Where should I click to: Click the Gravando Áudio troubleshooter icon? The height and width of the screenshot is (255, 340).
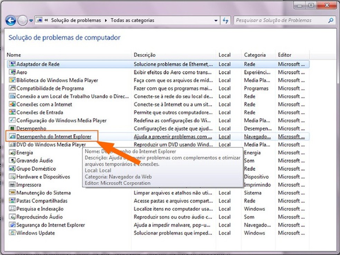12,160
